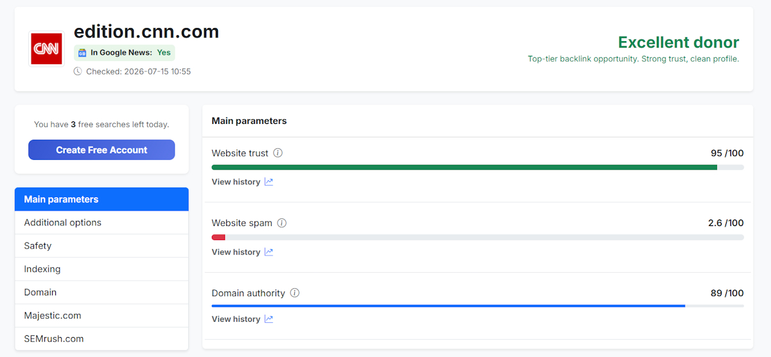Image resolution: width=771 pixels, height=357 pixels.
Task: Click the Excellent donor rating text
Action: pos(678,42)
